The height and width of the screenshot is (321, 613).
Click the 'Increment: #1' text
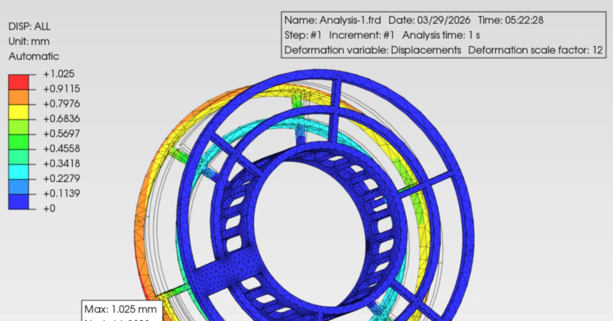click(x=362, y=35)
